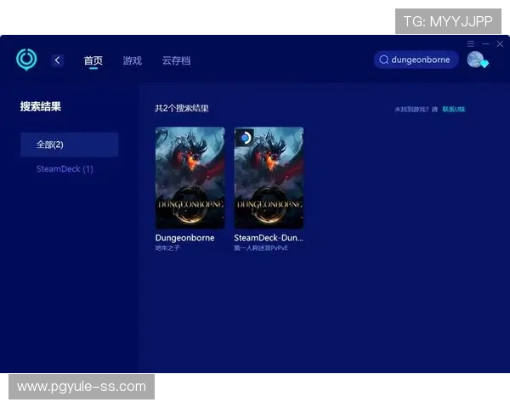Click the 联系UU妹 link
Viewport: 510px width, 408px height.
point(454,110)
